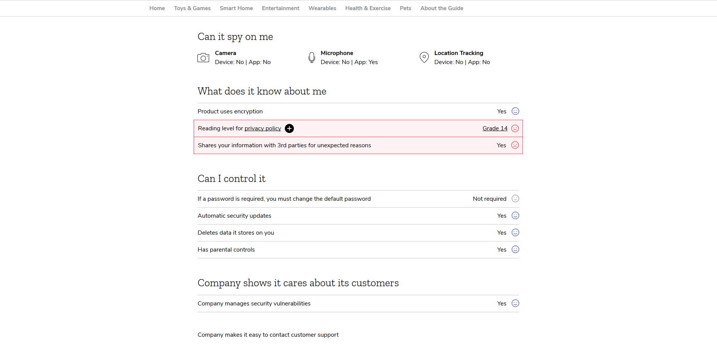Open the Grade 14 link

(495, 128)
